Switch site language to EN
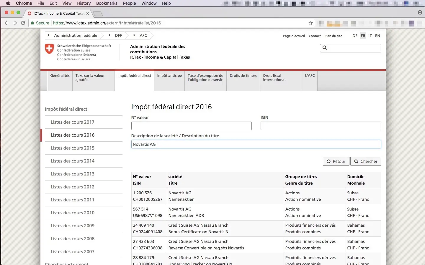 pos(377,36)
